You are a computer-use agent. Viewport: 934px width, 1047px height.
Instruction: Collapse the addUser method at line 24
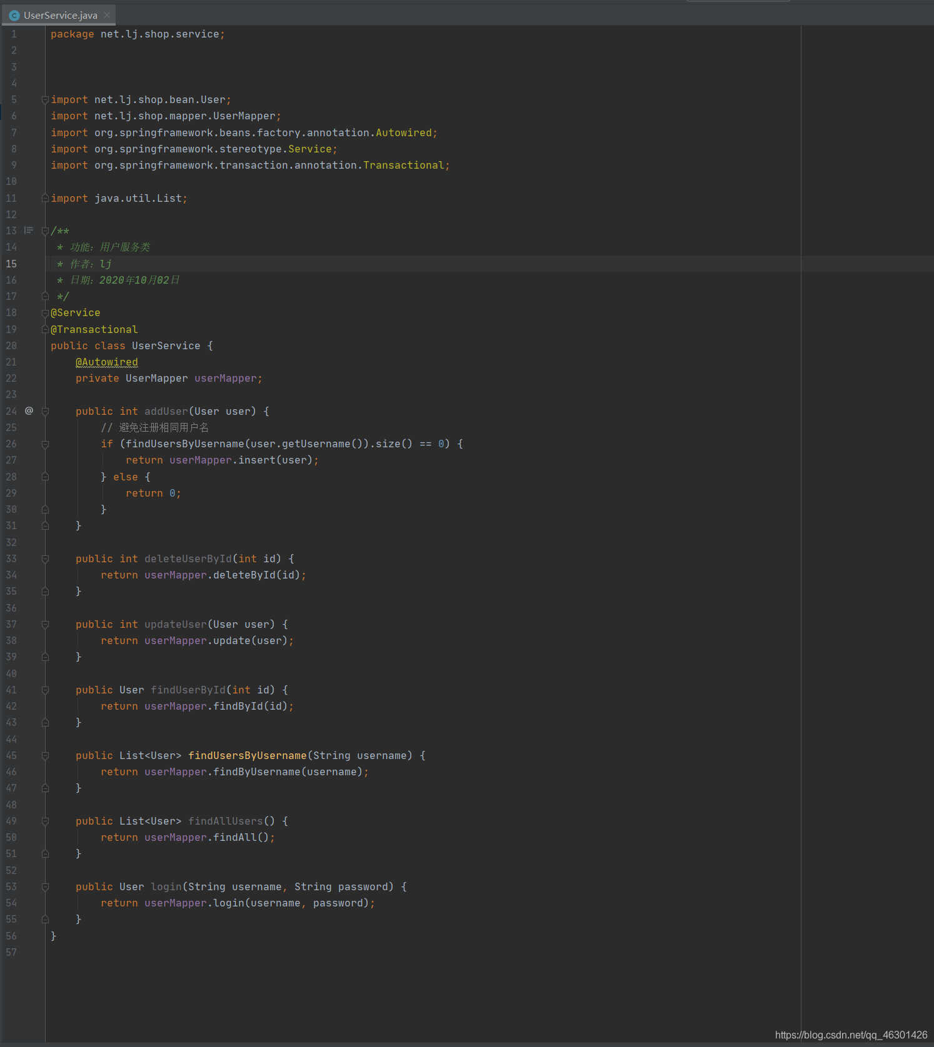[45, 412]
